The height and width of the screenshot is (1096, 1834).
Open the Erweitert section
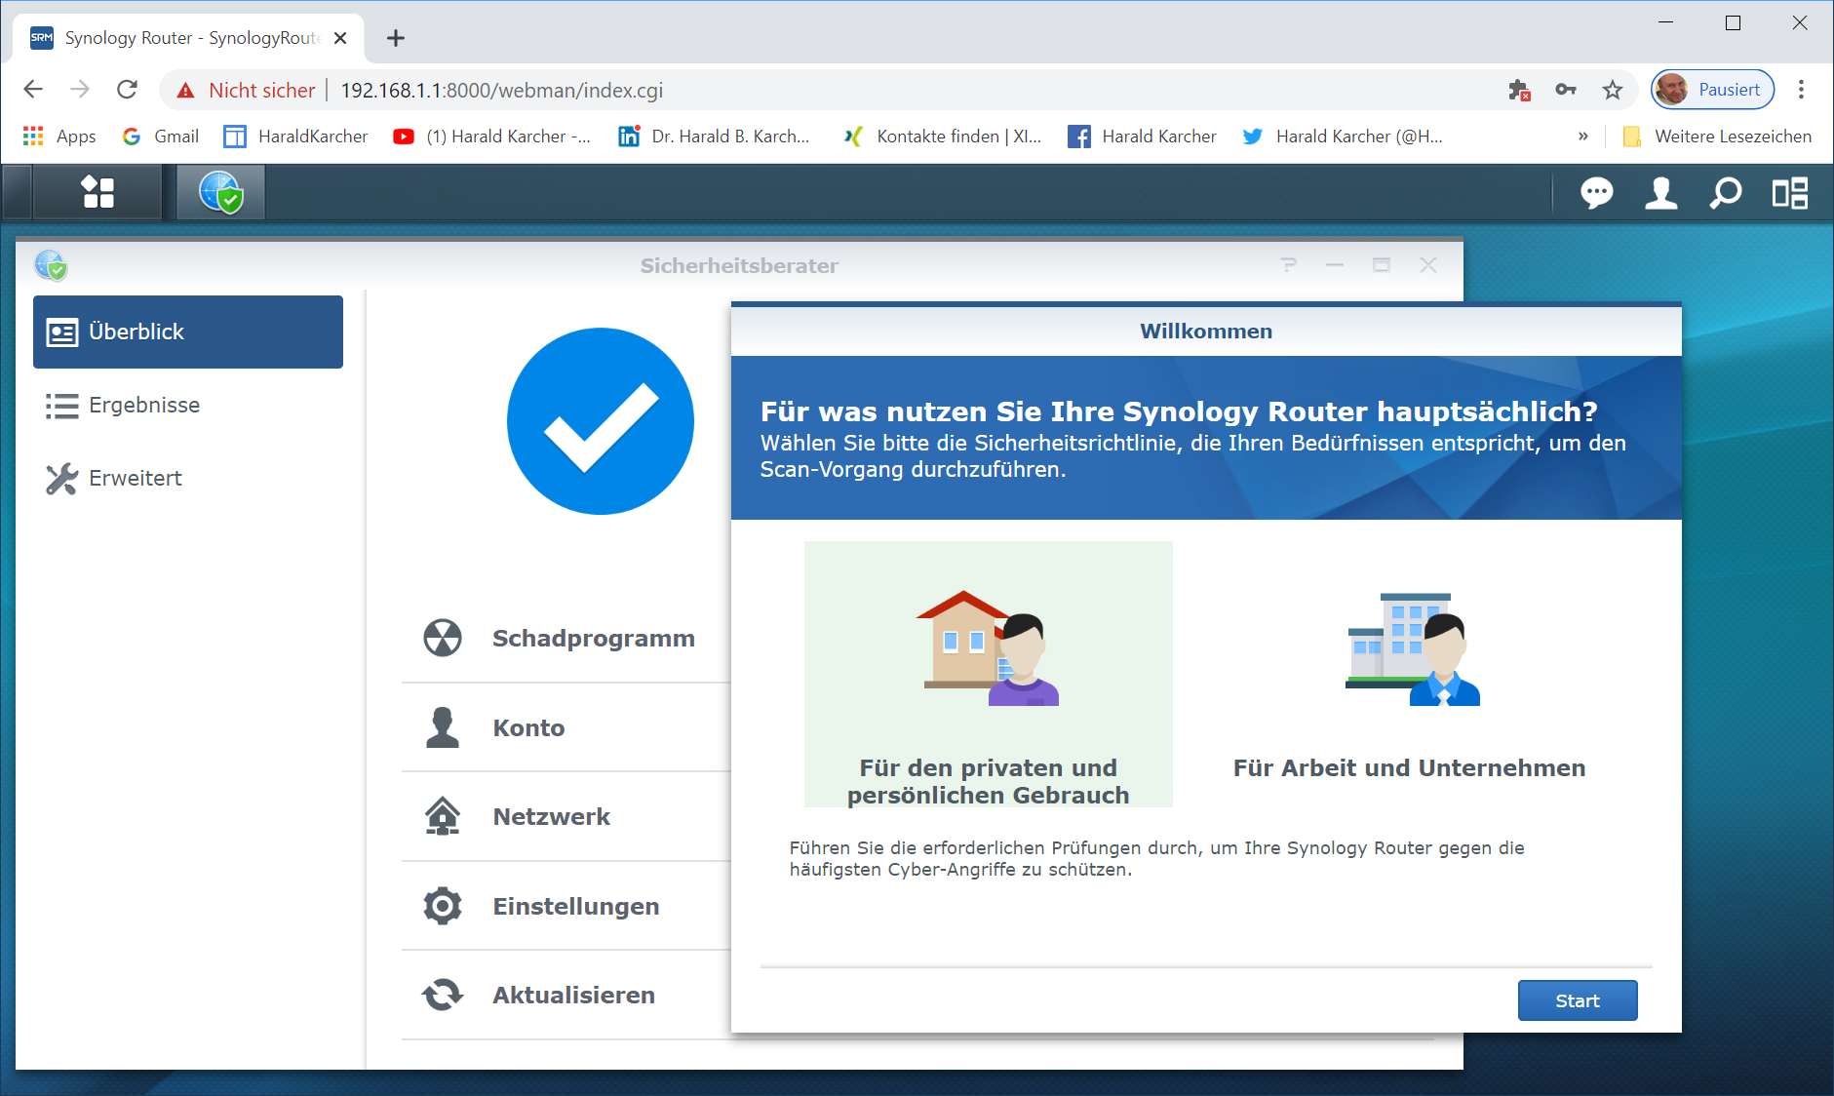[x=188, y=478]
